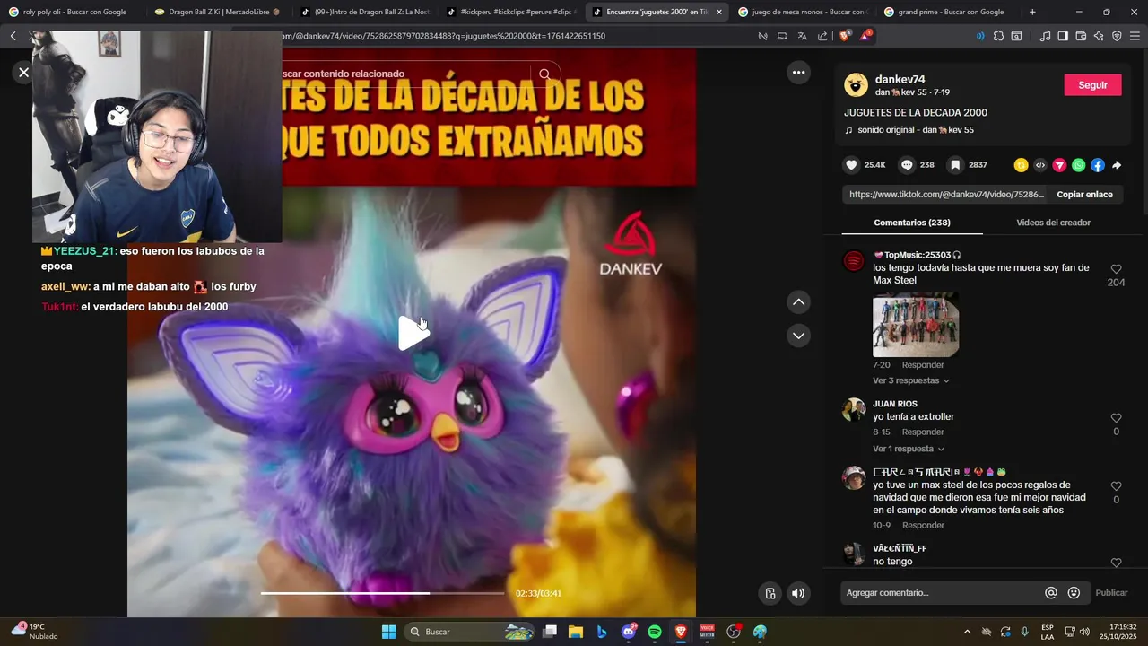The width and height of the screenshot is (1148, 646).
Task: Show hidden tray icons with the chevron
Action: point(967,632)
